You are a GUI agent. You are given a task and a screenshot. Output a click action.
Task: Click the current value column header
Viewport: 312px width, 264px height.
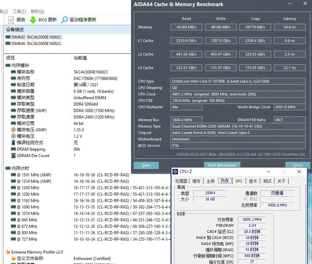pos(80,58)
